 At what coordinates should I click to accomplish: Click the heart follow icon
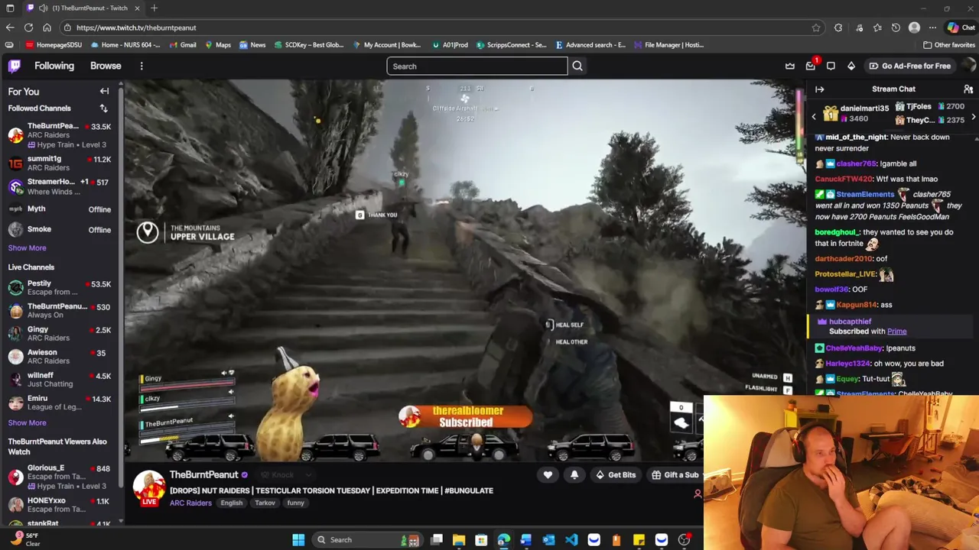tap(548, 475)
